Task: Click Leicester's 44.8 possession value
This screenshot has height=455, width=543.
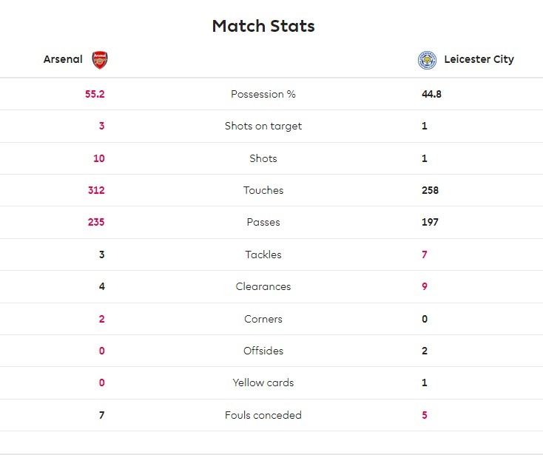Action: (432, 94)
